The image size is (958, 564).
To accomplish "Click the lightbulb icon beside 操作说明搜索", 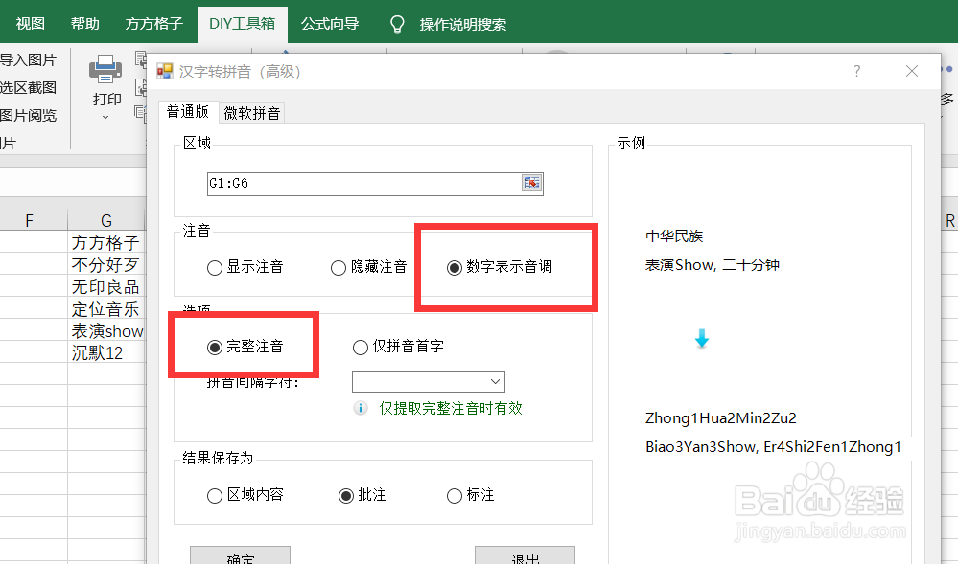I will 396,25.
